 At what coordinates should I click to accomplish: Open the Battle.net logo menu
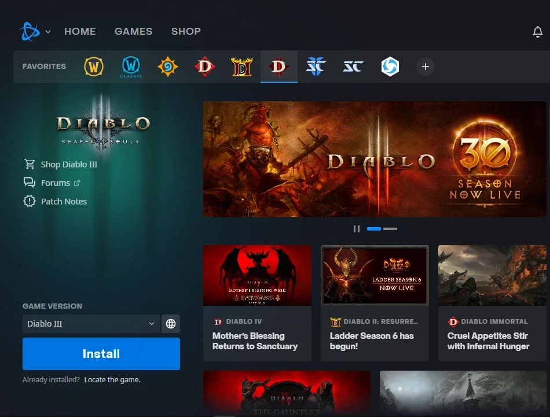(x=30, y=32)
